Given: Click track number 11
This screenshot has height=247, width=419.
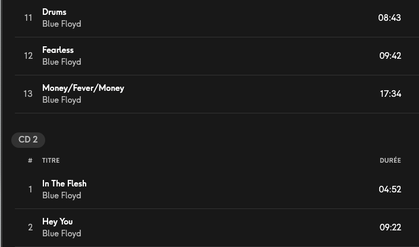Looking at the screenshot, I should pos(28,18).
